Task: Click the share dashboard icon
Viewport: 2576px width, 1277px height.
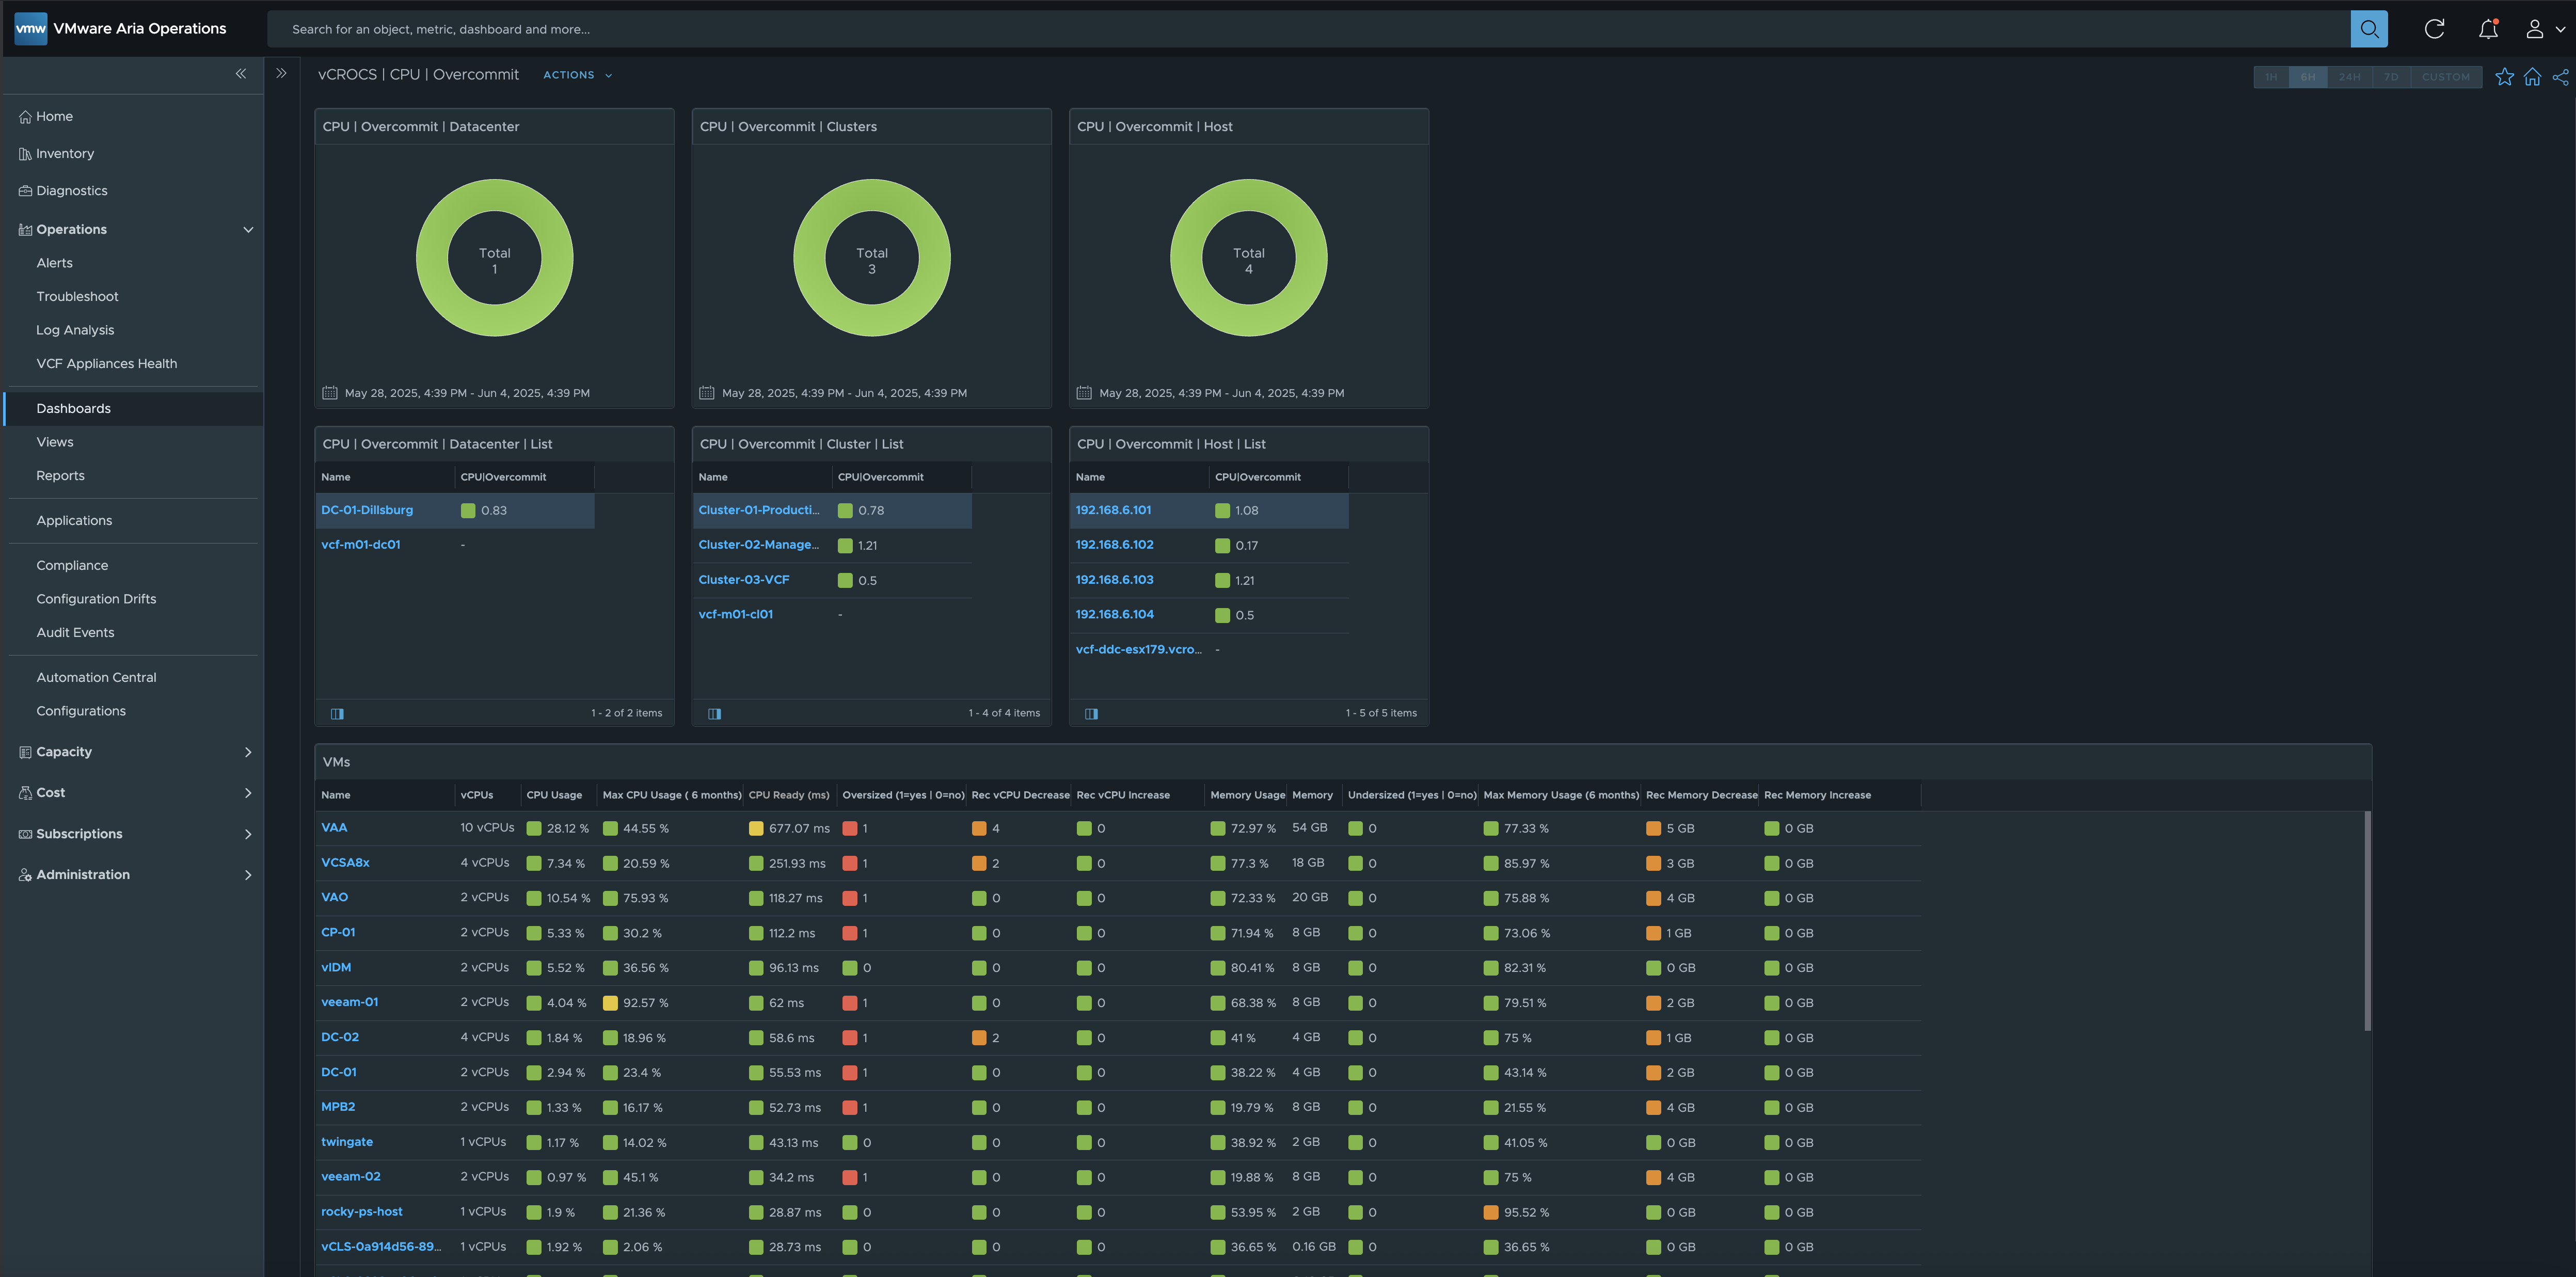Action: 2560,77
